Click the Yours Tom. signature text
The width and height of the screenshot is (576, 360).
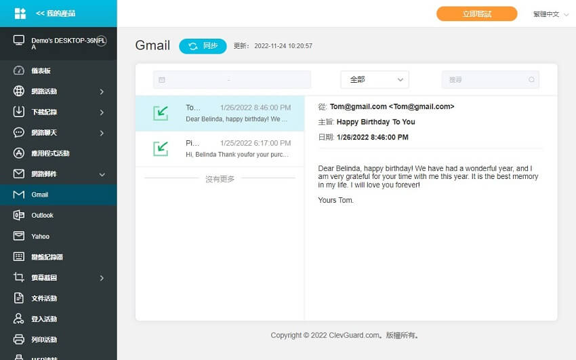tap(335, 200)
